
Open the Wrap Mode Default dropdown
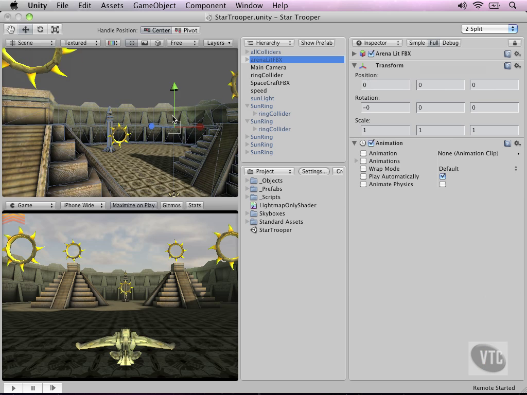[478, 169]
